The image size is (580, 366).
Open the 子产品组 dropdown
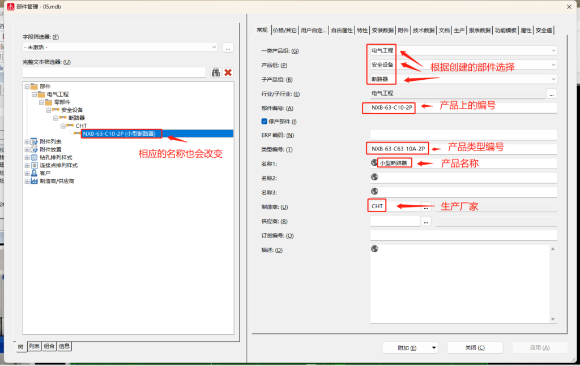pos(553,79)
